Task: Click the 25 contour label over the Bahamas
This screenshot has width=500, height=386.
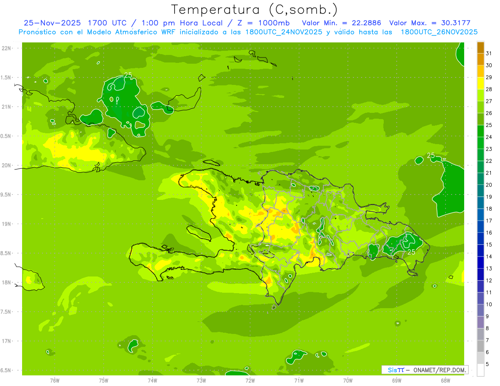Action: pyautogui.click(x=128, y=75)
